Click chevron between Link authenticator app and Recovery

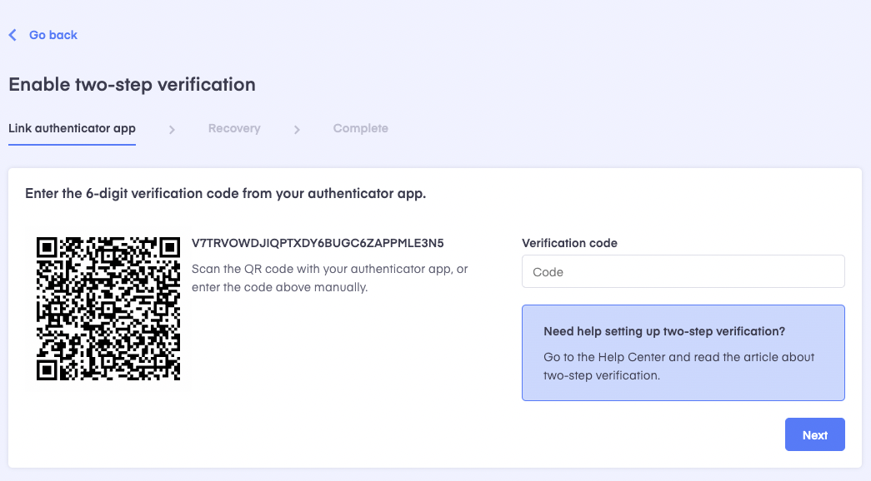click(172, 130)
